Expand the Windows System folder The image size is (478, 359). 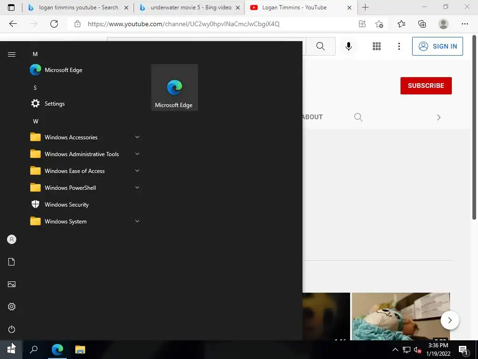pyautogui.click(x=85, y=221)
